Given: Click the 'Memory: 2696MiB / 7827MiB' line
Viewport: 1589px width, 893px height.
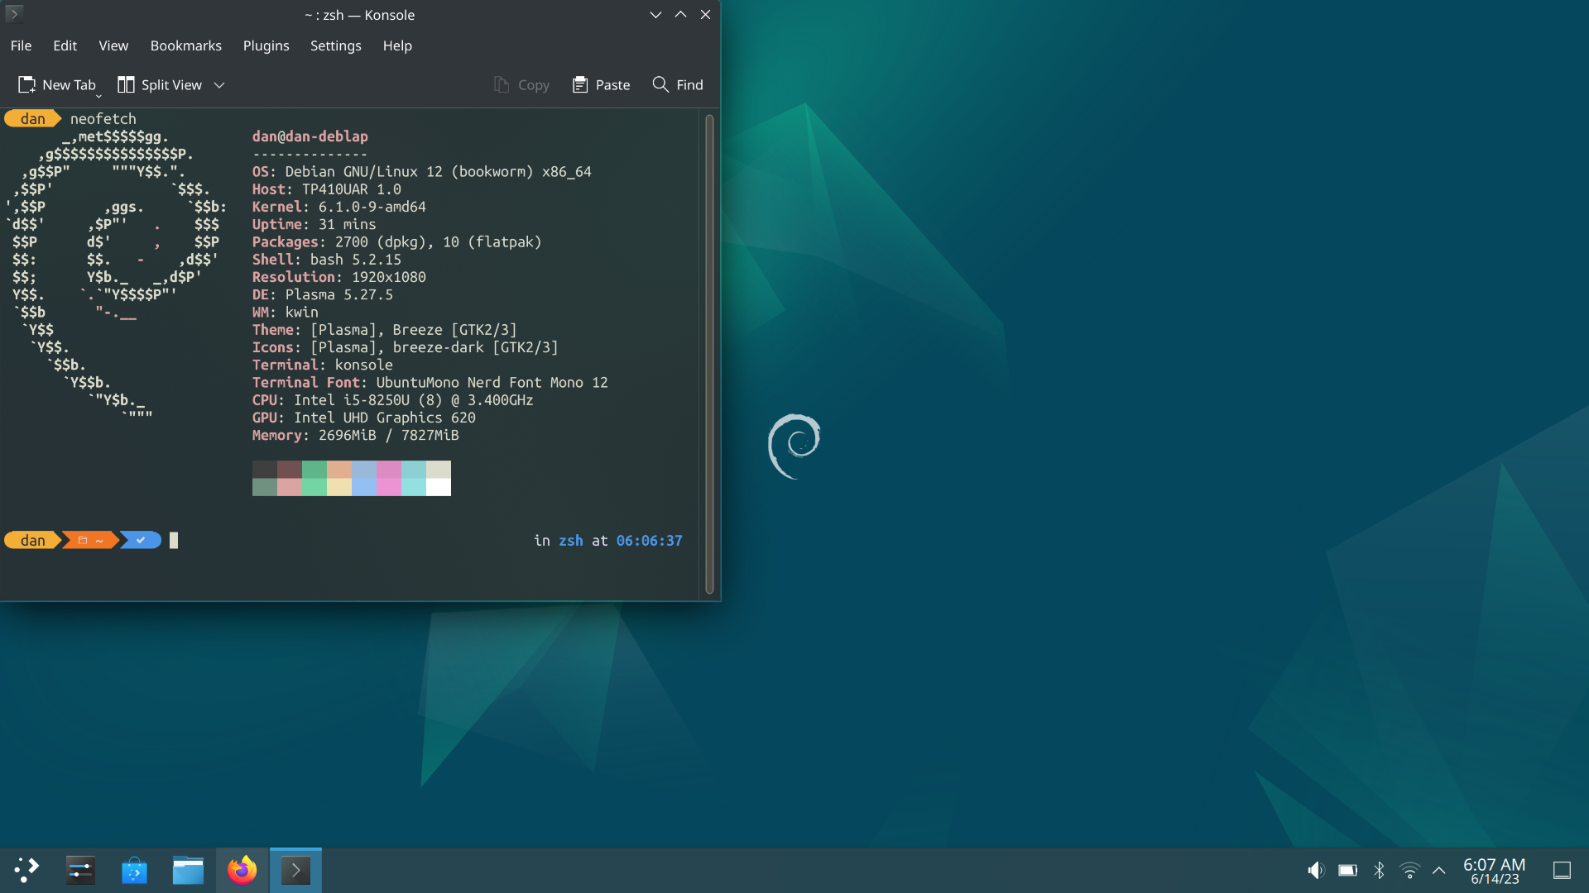Looking at the screenshot, I should 356,435.
